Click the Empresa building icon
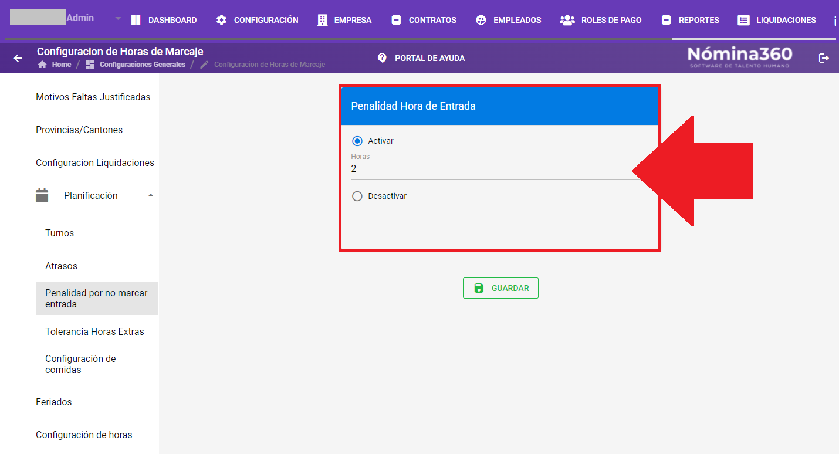839x454 pixels. coord(322,20)
